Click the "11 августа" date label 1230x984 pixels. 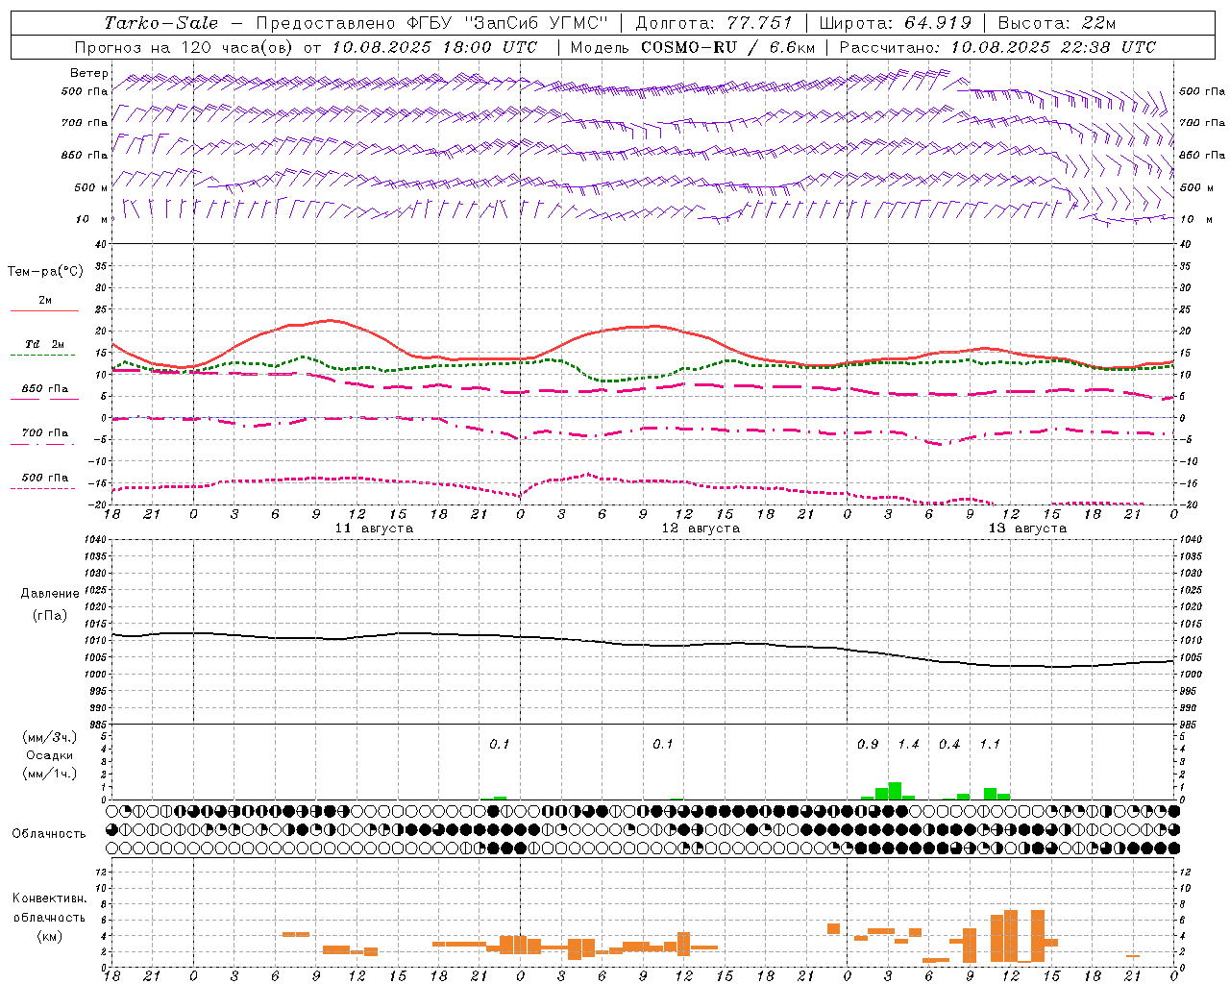click(374, 529)
